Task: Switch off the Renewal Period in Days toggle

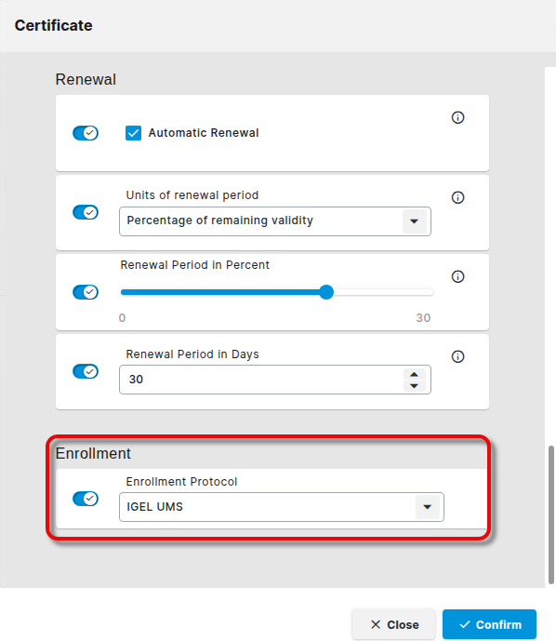Action: pos(86,371)
